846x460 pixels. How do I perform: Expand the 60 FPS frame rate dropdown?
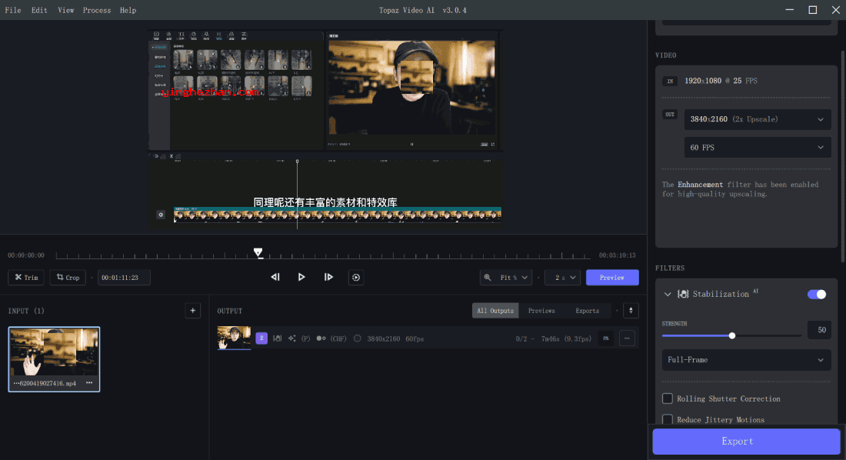pyautogui.click(x=757, y=148)
